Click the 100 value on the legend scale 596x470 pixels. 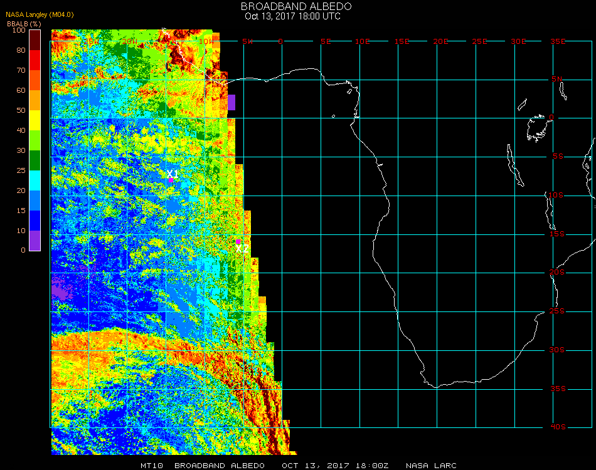[x=18, y=30]
